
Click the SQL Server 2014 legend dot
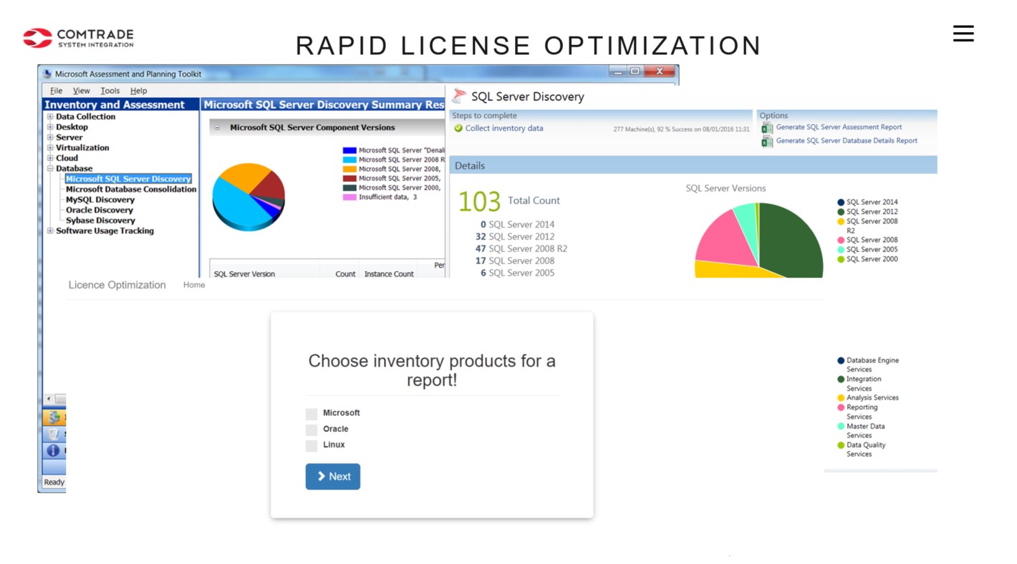(841, 203)
